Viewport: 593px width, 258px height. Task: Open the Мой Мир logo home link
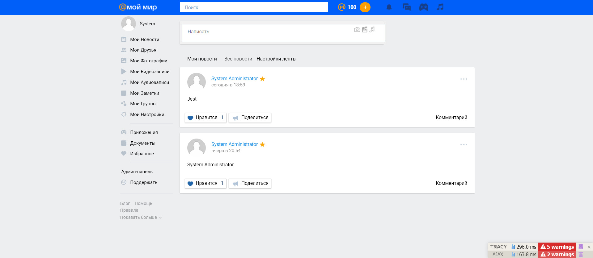pos(138,7)
